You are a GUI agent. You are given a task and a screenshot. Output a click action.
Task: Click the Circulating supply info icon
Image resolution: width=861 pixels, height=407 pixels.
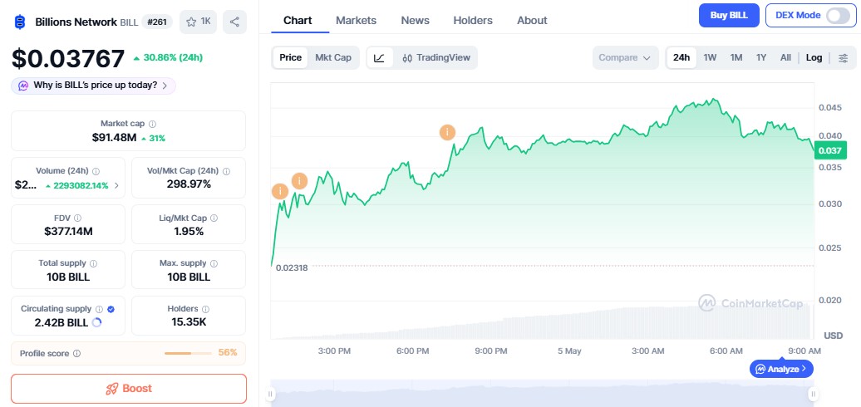[x=100, y=309]
